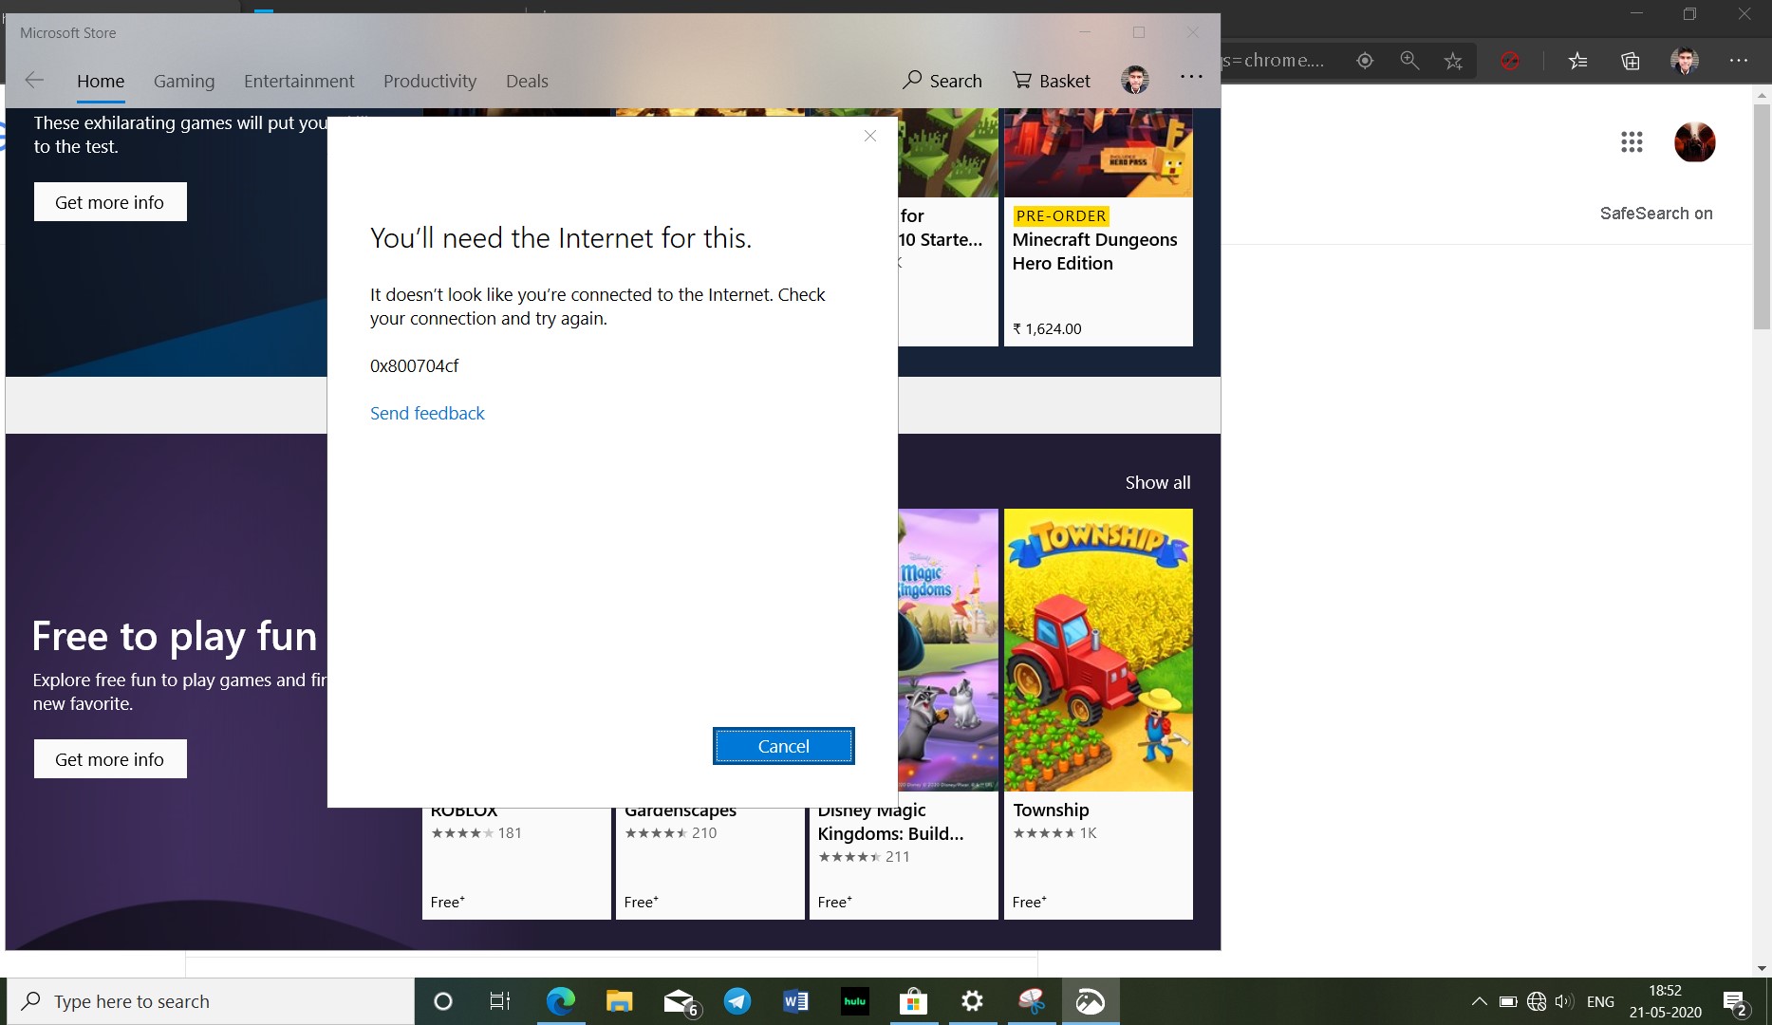Go to the Productivity tab

coord(430,81)
